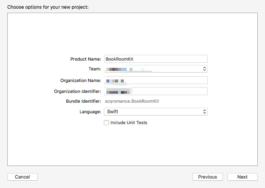Click the xcqromance.BookRoomKit bundle identifier text

tap(132, 101)
